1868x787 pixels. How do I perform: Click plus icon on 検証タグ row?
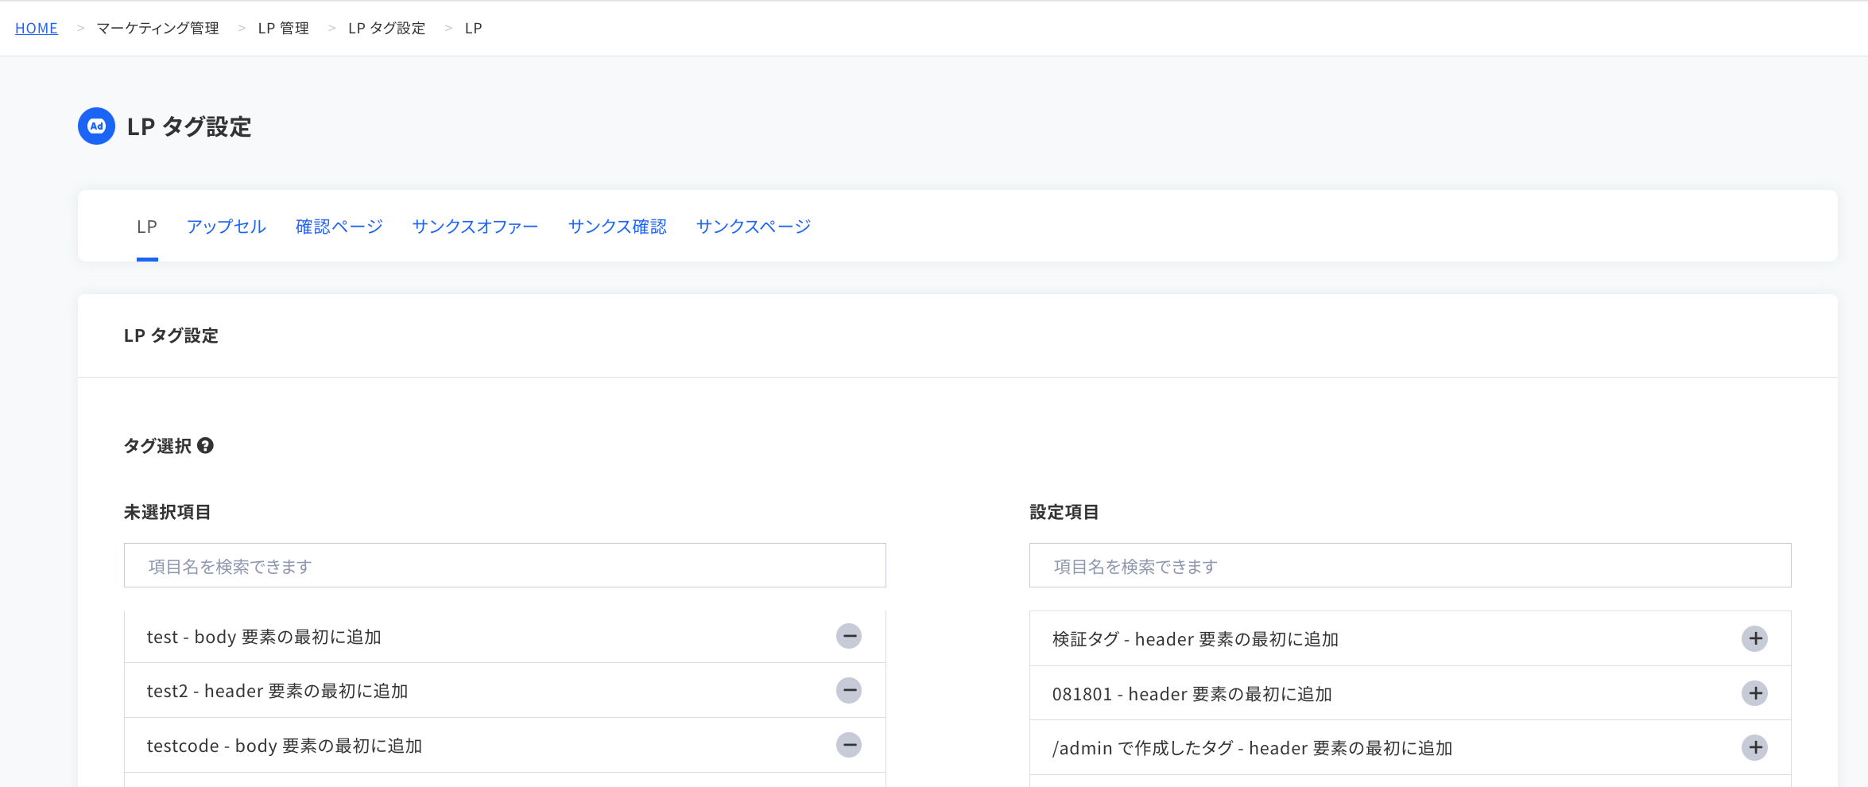[1754, 638]
